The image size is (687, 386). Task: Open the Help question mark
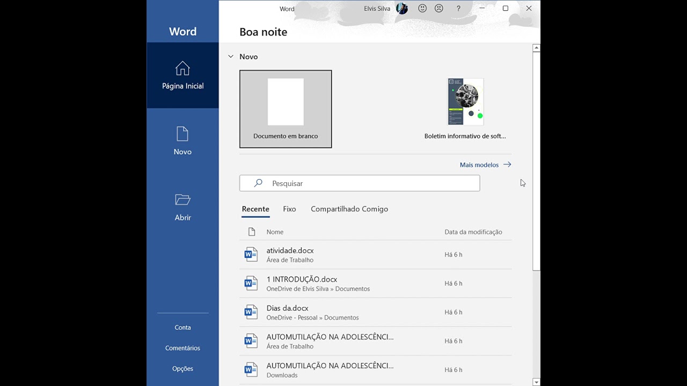click(458, 9)
